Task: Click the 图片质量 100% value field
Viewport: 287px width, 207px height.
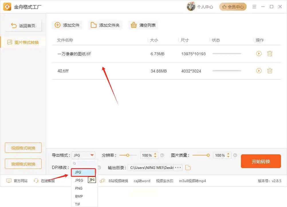Action: click(220, 155)
